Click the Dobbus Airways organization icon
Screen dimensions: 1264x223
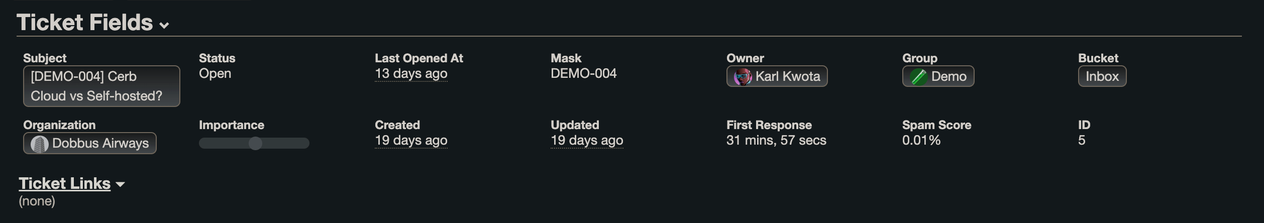pyautogui.click(x=39, y=144)
